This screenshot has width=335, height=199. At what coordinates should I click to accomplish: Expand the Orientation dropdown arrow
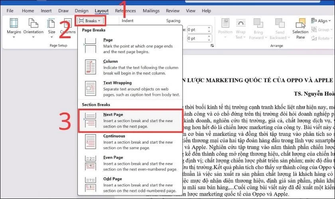[33, 37]
